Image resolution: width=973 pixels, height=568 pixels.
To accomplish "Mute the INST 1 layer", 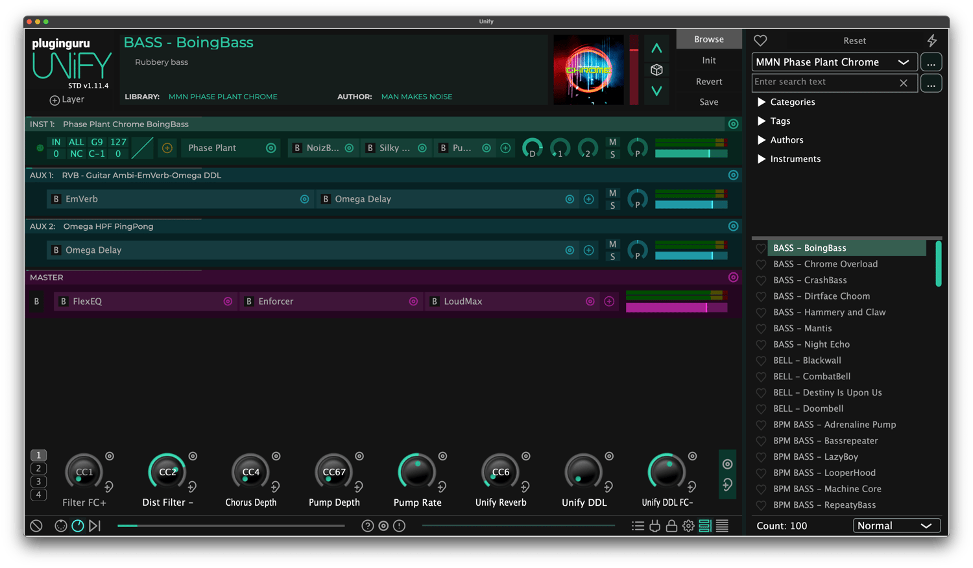I will coord(612,142).
